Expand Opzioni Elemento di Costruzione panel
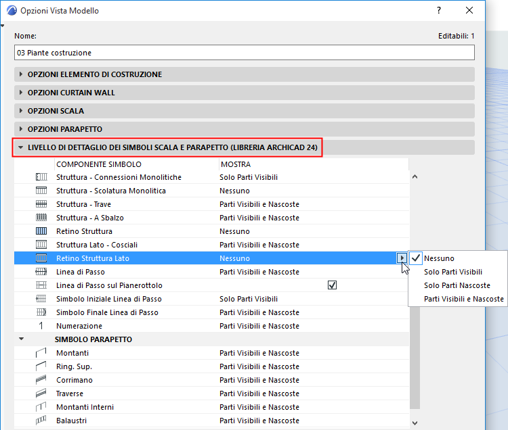This screenshot has height=430, width=508. 245,74
